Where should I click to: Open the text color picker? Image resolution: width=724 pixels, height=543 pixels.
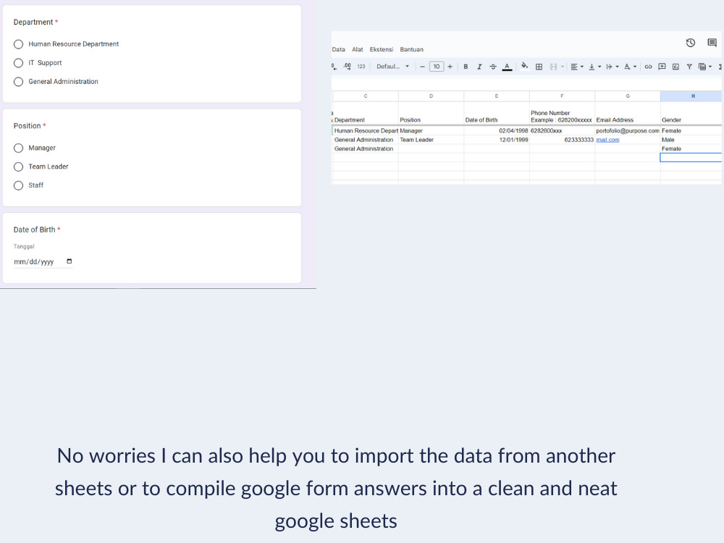coord(507,67)
